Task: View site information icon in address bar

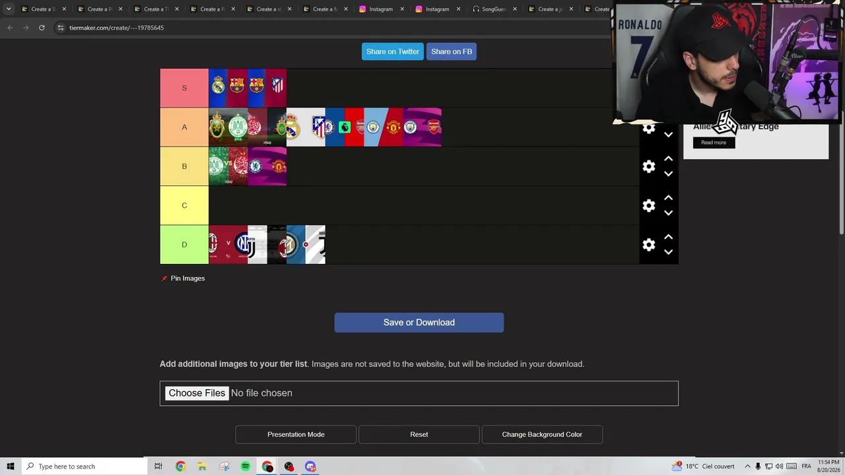Action: coord(60,28)
